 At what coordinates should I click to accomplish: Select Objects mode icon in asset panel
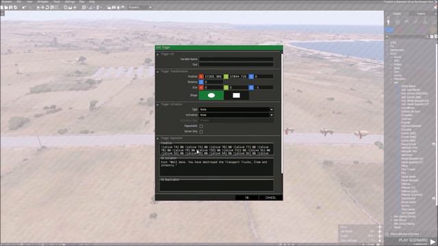388,21
